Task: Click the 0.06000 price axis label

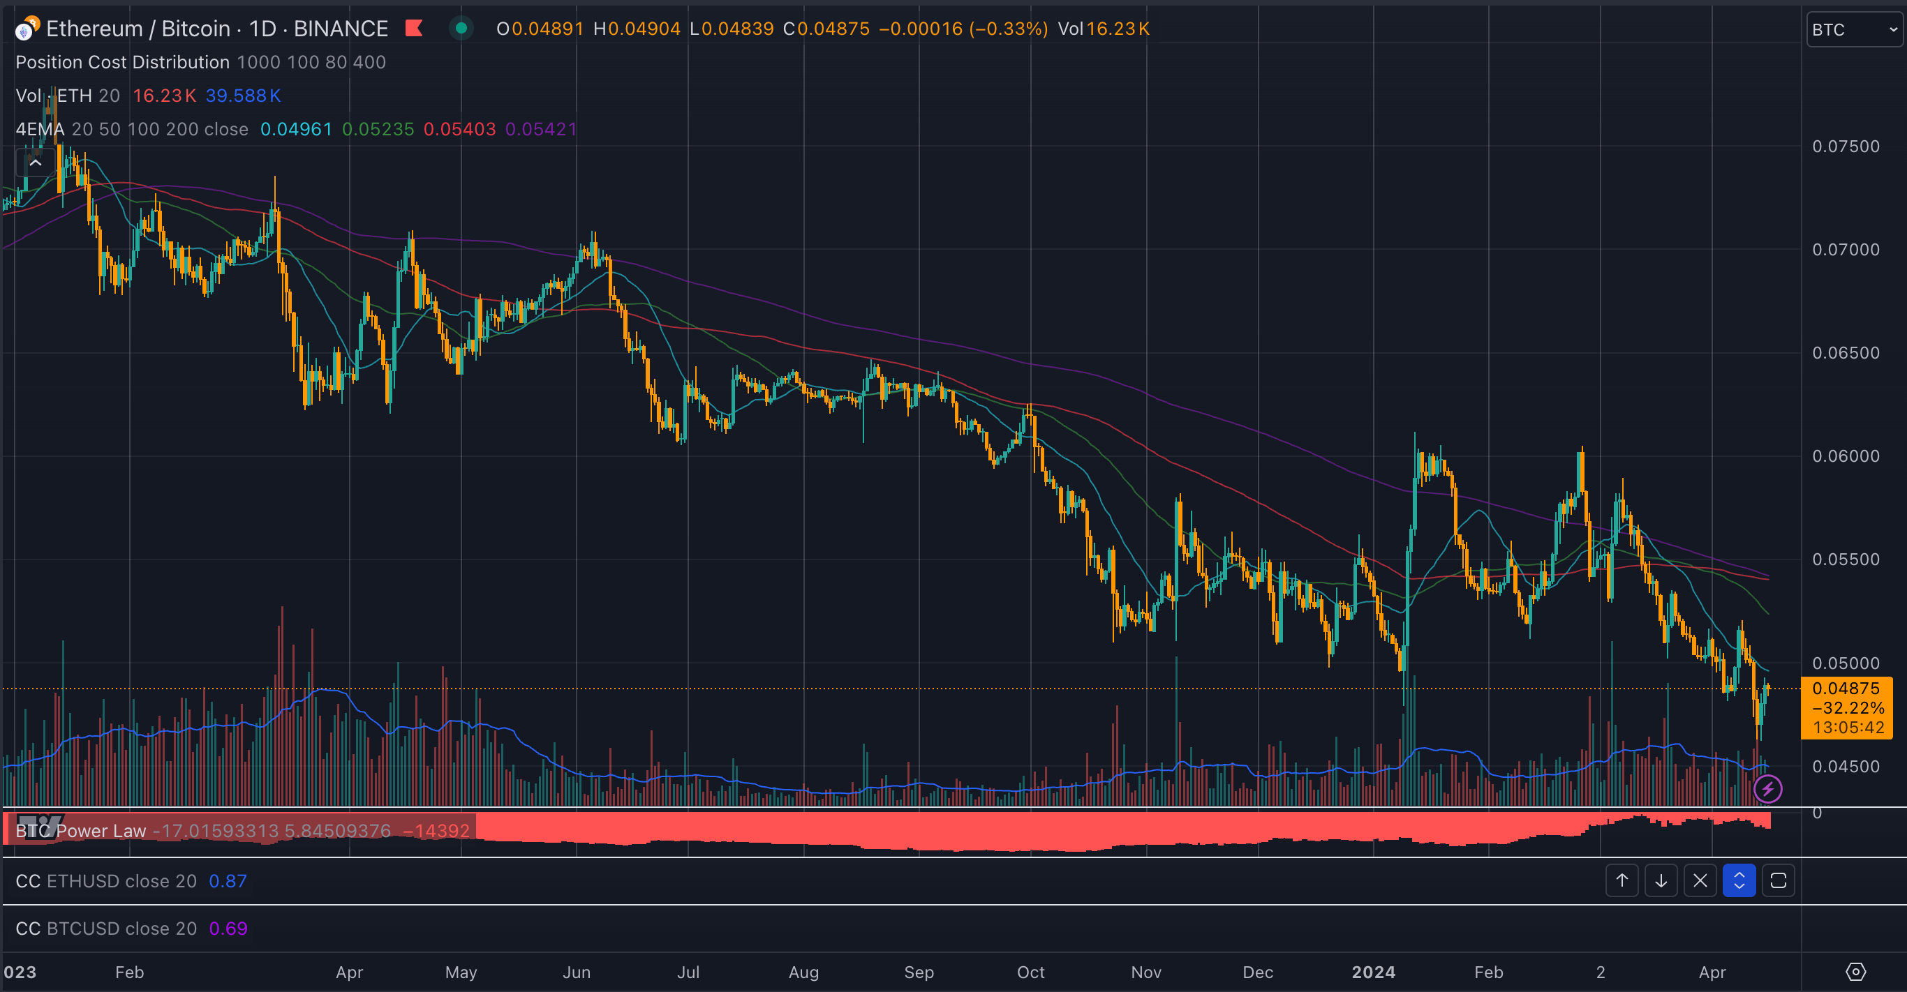Action: point(1846,456)
